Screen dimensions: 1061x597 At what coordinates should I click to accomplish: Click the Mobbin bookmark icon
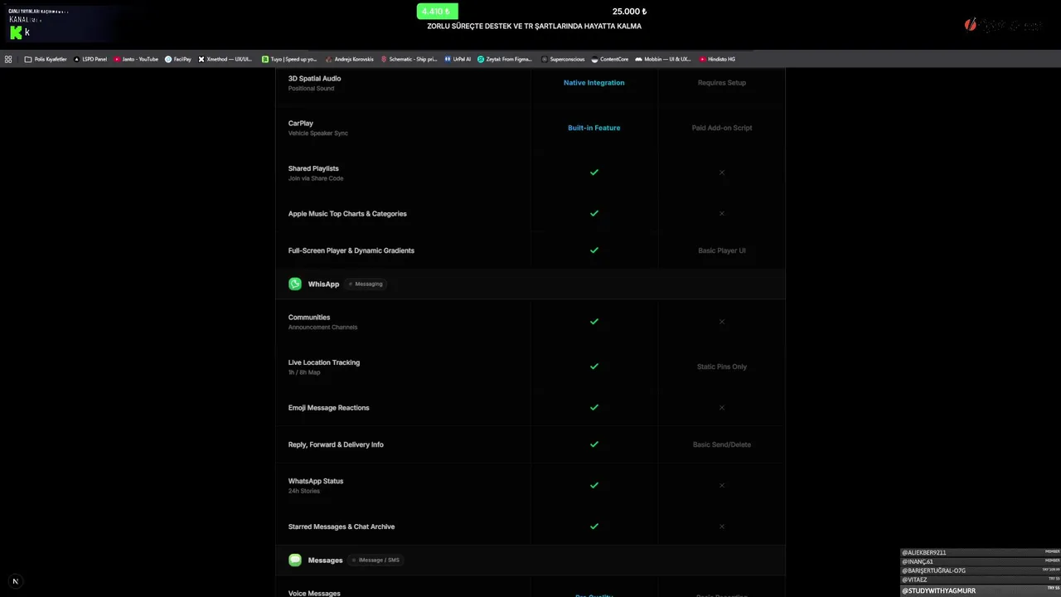pyautogui.click(x=638, y=59)
